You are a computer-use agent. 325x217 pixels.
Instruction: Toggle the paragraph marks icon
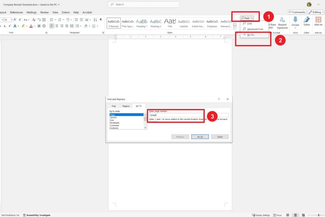[100, 20]
